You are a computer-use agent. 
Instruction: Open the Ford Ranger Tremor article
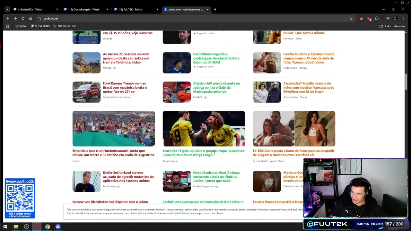pyautogui.click(x=125, y=87)
